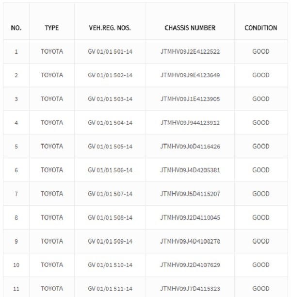Click registration GV 01/01 505-14

pos(110,147)
